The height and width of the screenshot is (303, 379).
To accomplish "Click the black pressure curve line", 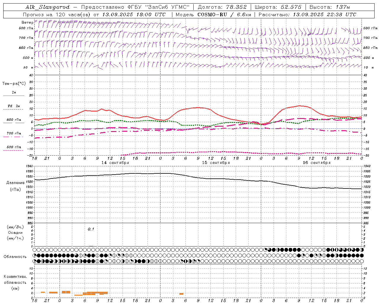I will [x=198, y=178].
